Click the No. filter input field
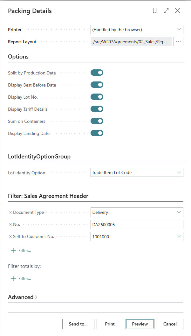The height and width of the screenshot is (336, 191). pyautogui.click(x=137, y=225)
